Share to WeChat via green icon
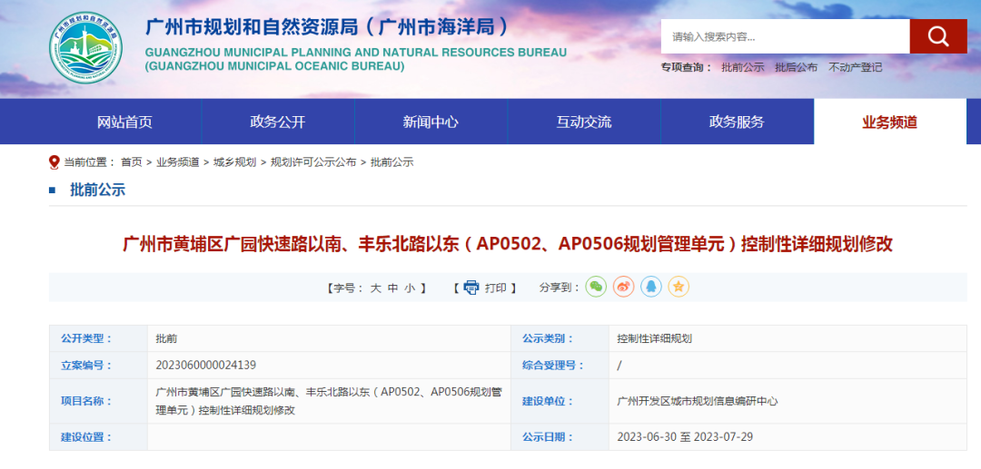This screenshot has height=469, width=981. [596, 287]
